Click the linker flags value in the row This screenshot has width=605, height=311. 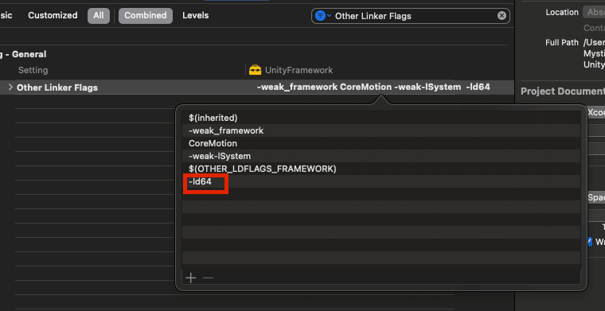point(373,87)
